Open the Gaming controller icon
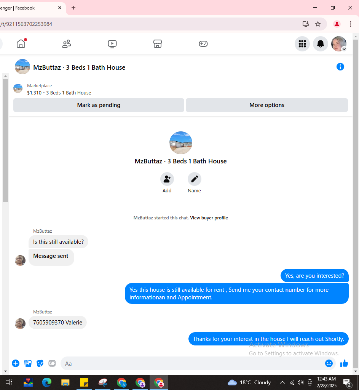 click(203, 44)
